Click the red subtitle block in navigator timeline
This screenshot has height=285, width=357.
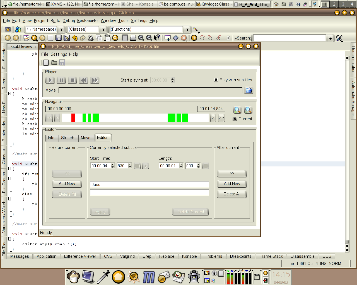pyautogui.click(x=73, y=118)
